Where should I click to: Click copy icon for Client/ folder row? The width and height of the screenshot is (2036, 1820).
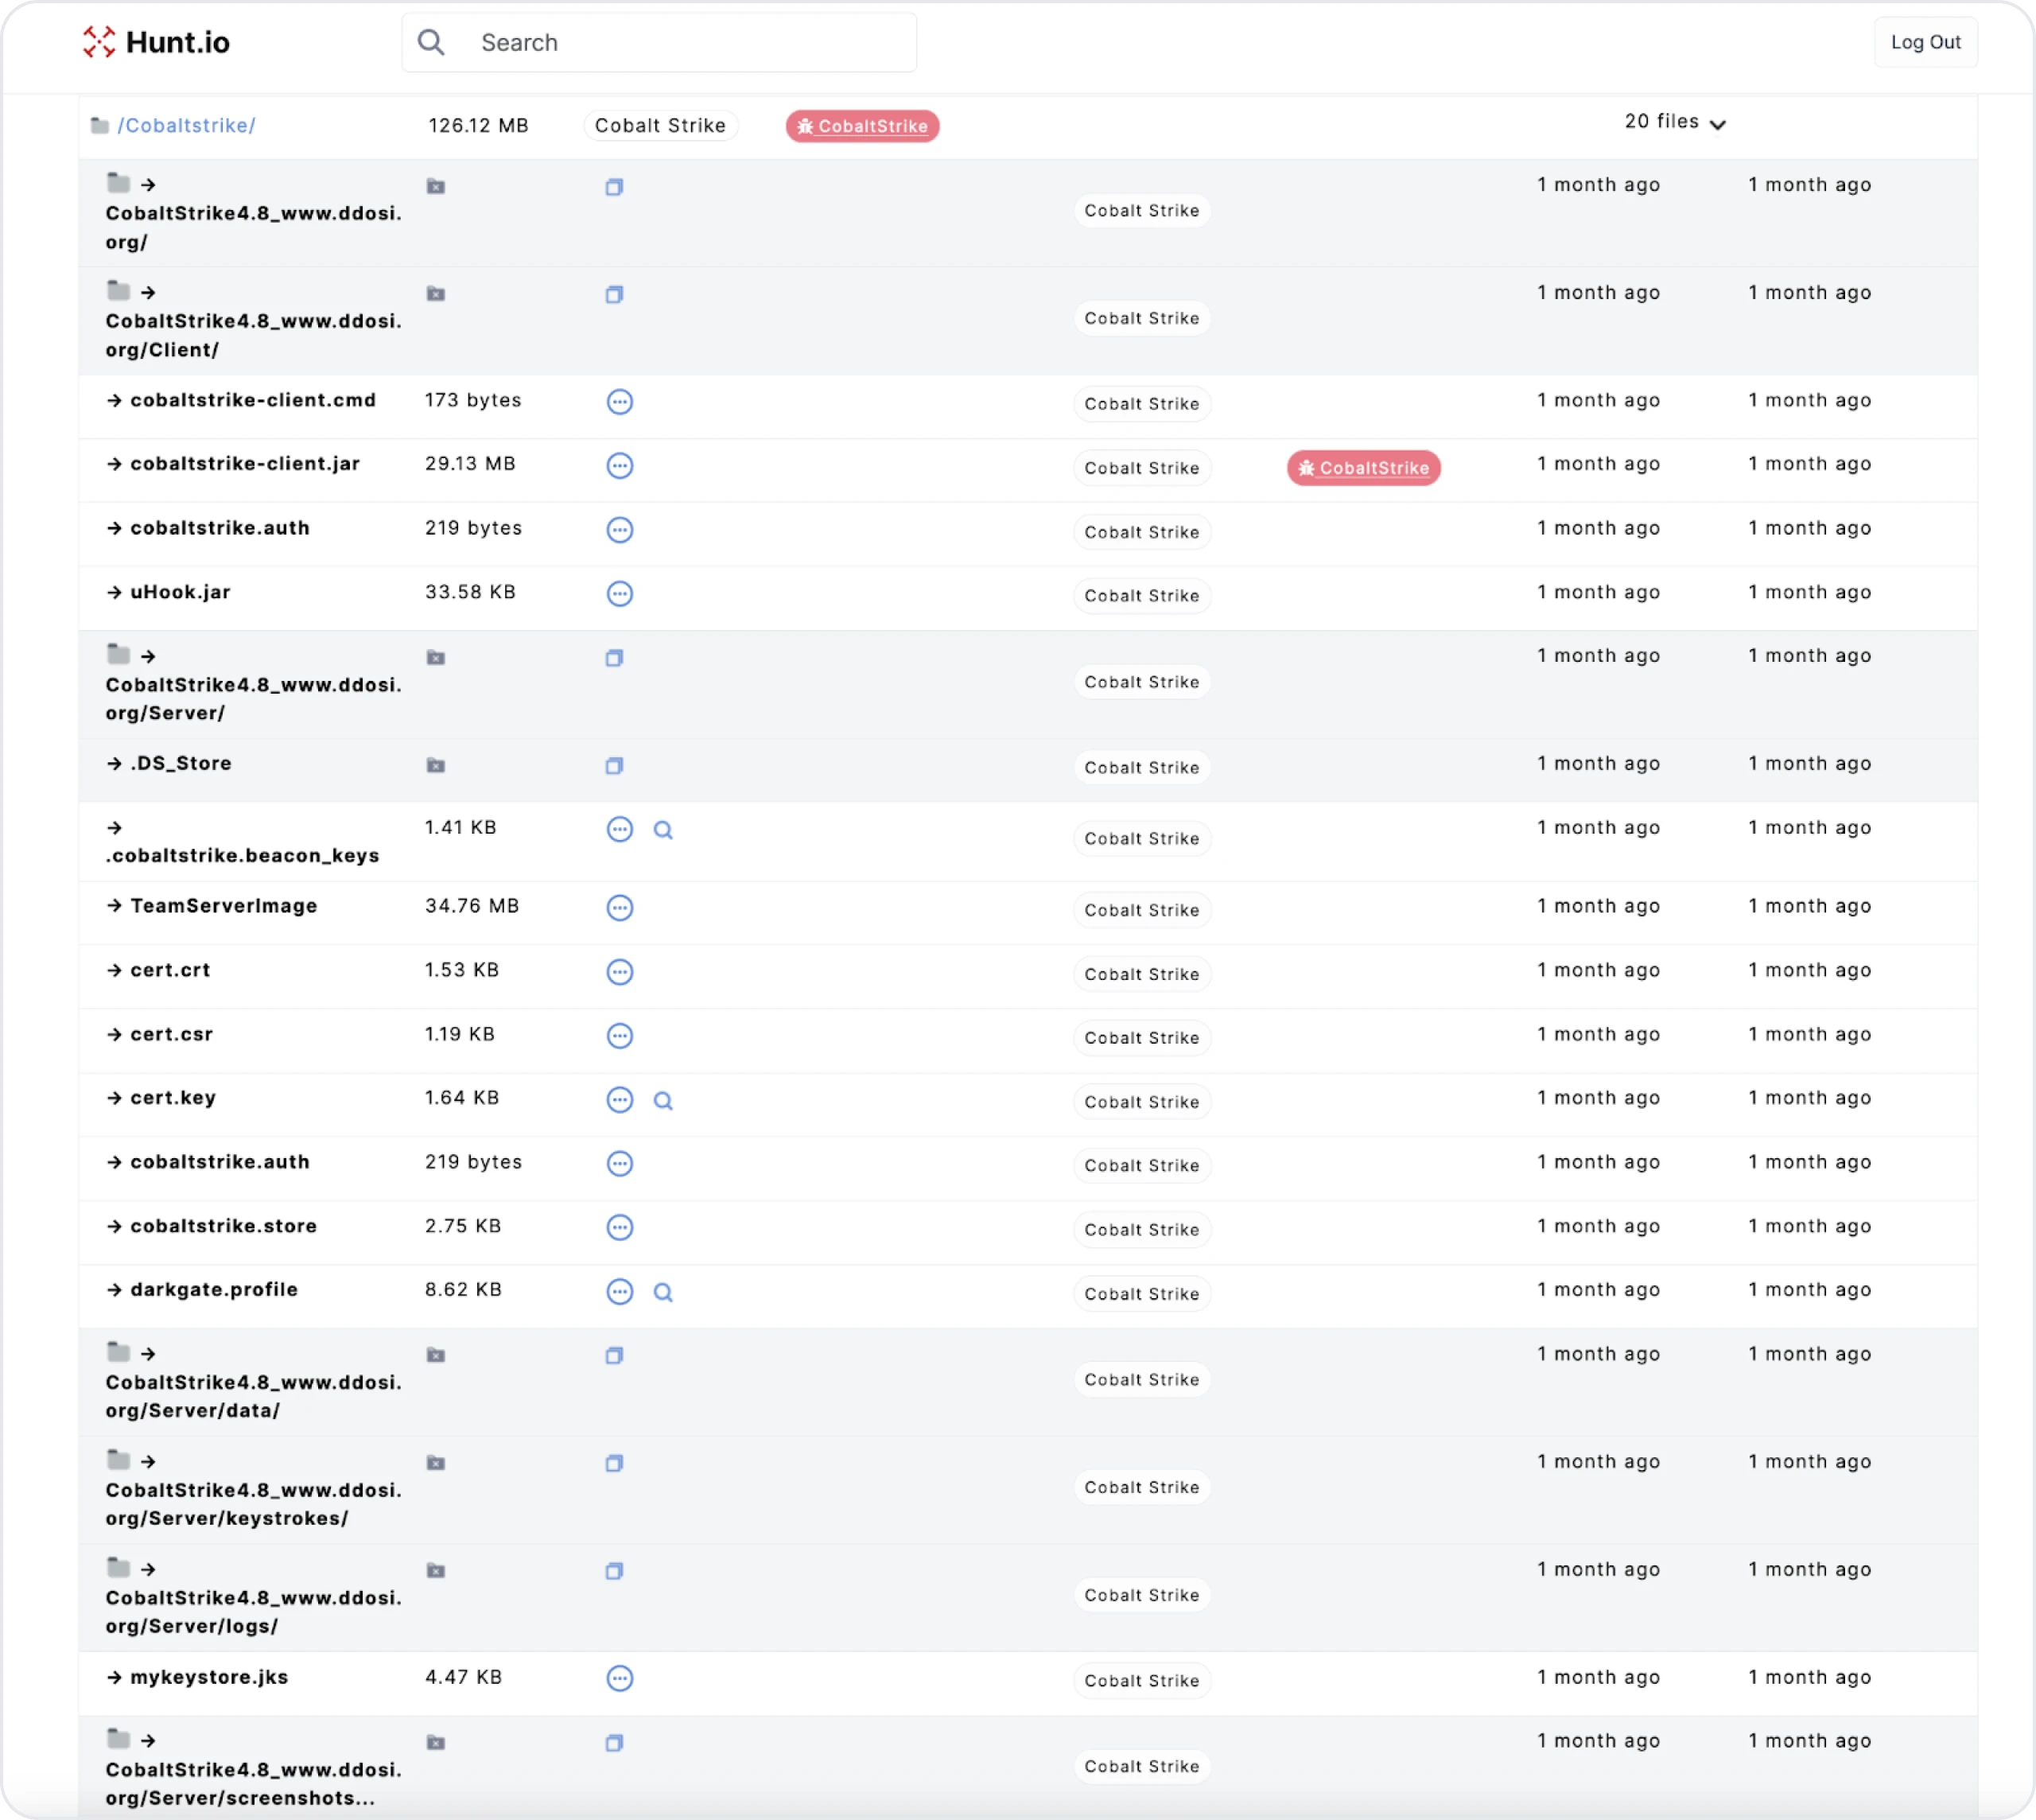click(x=614, y=295)
